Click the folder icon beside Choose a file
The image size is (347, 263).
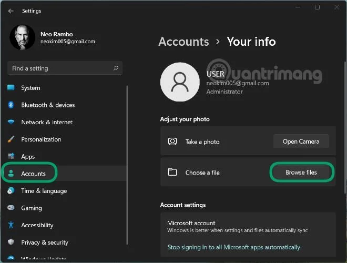pyautogui.click(x=172, y=172)
